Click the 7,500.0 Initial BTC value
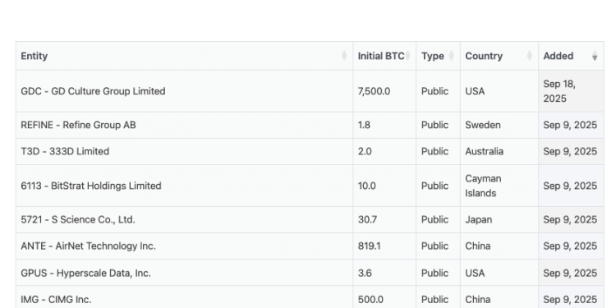Image resolution: width=616 pixels, height=308 pixels. click(x=374, y=91)
